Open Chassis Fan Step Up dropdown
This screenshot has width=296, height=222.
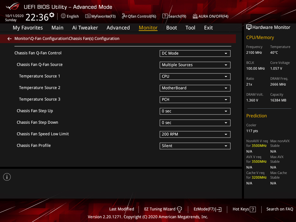195,111
